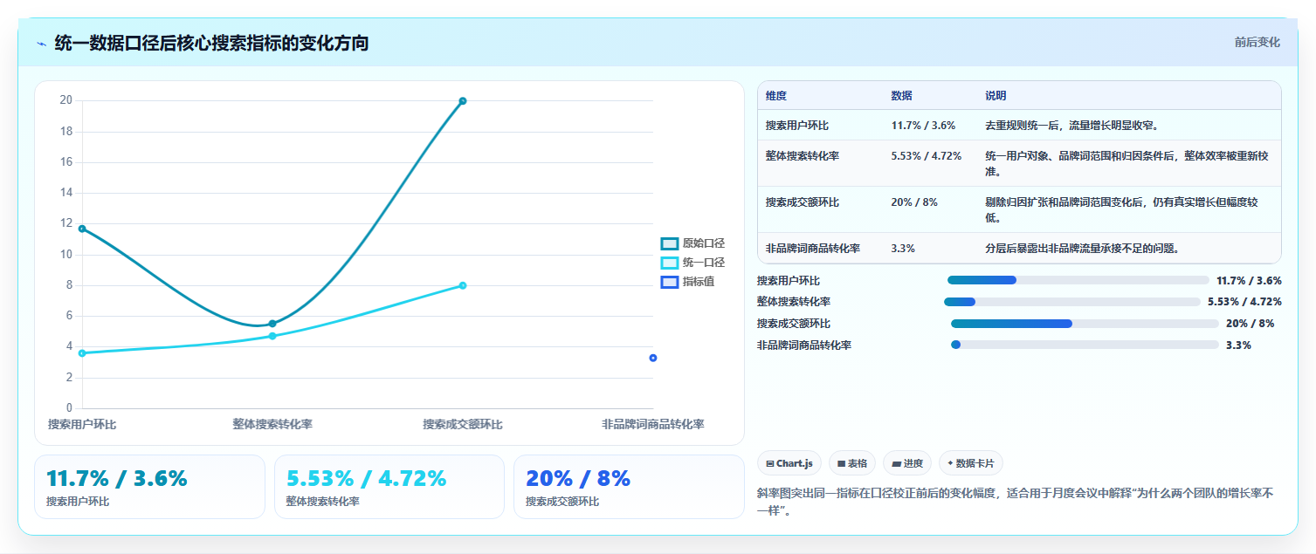Click the 整体搜索转化率 progress bar
The width and height of the screenshot is (1316, 554).
point(1072,302)
